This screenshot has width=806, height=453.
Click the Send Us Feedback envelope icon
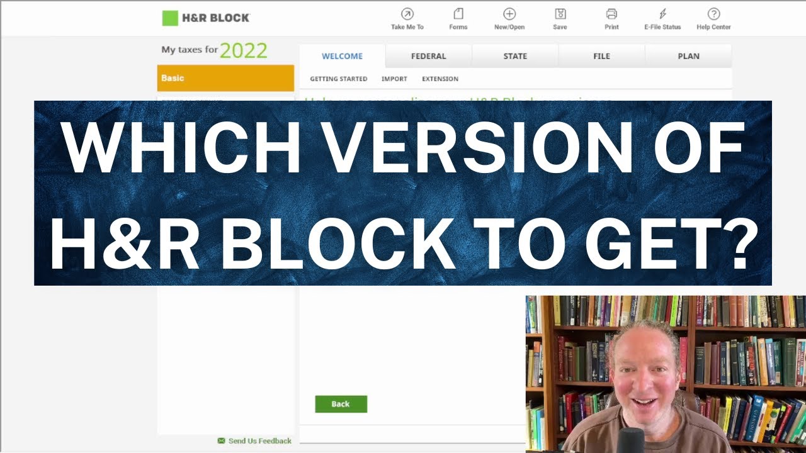point(221,441)
